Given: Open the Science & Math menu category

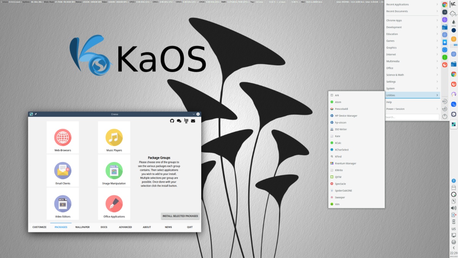Looking at the screenshot, I should (412, 75).
